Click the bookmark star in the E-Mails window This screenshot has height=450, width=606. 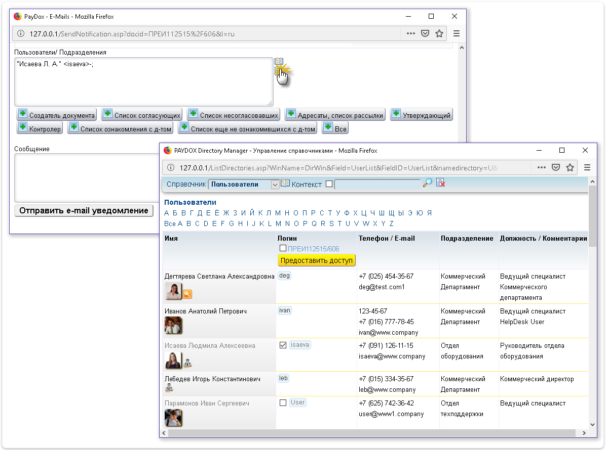(439, 34)
